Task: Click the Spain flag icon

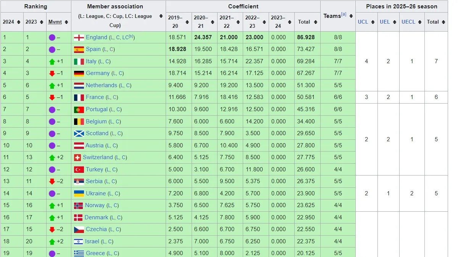Action: tap(79, 49)
